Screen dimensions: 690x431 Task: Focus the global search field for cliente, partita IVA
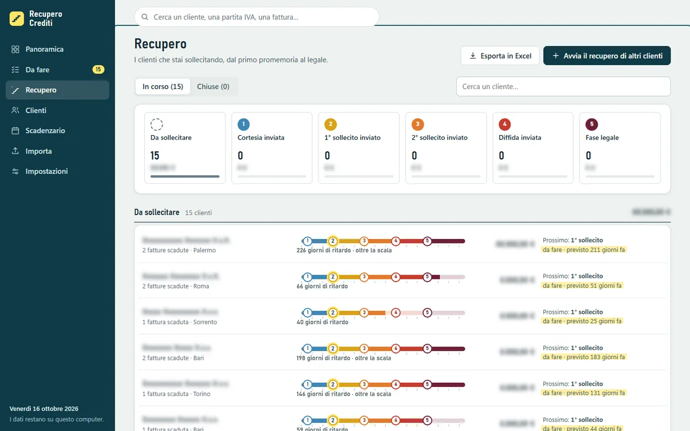click(x=256, y=17)
